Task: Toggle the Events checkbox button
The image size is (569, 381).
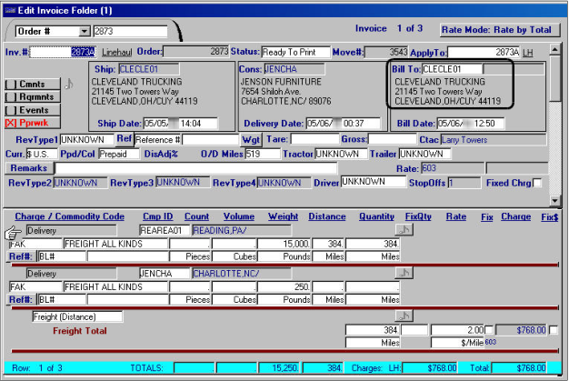Action: pyautogui.click(x=33, y=110)
